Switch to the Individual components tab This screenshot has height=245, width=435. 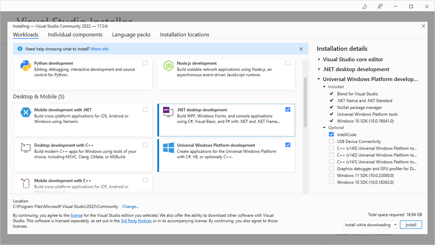pyautogui.click(x=75, y=35)
